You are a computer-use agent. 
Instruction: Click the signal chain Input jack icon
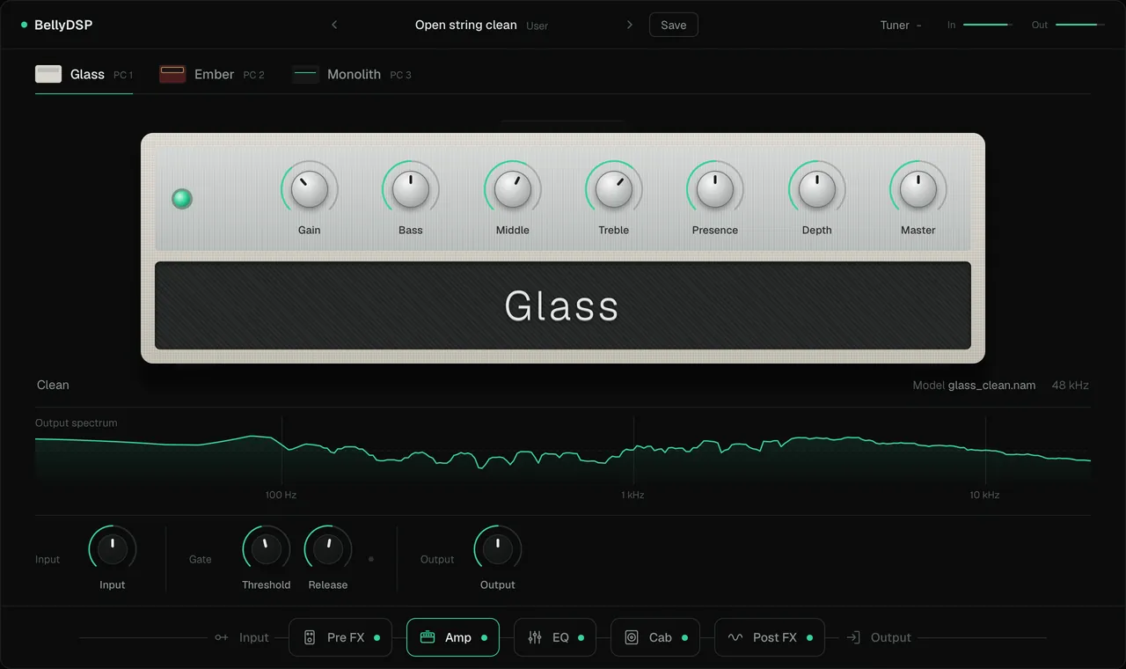222,637
